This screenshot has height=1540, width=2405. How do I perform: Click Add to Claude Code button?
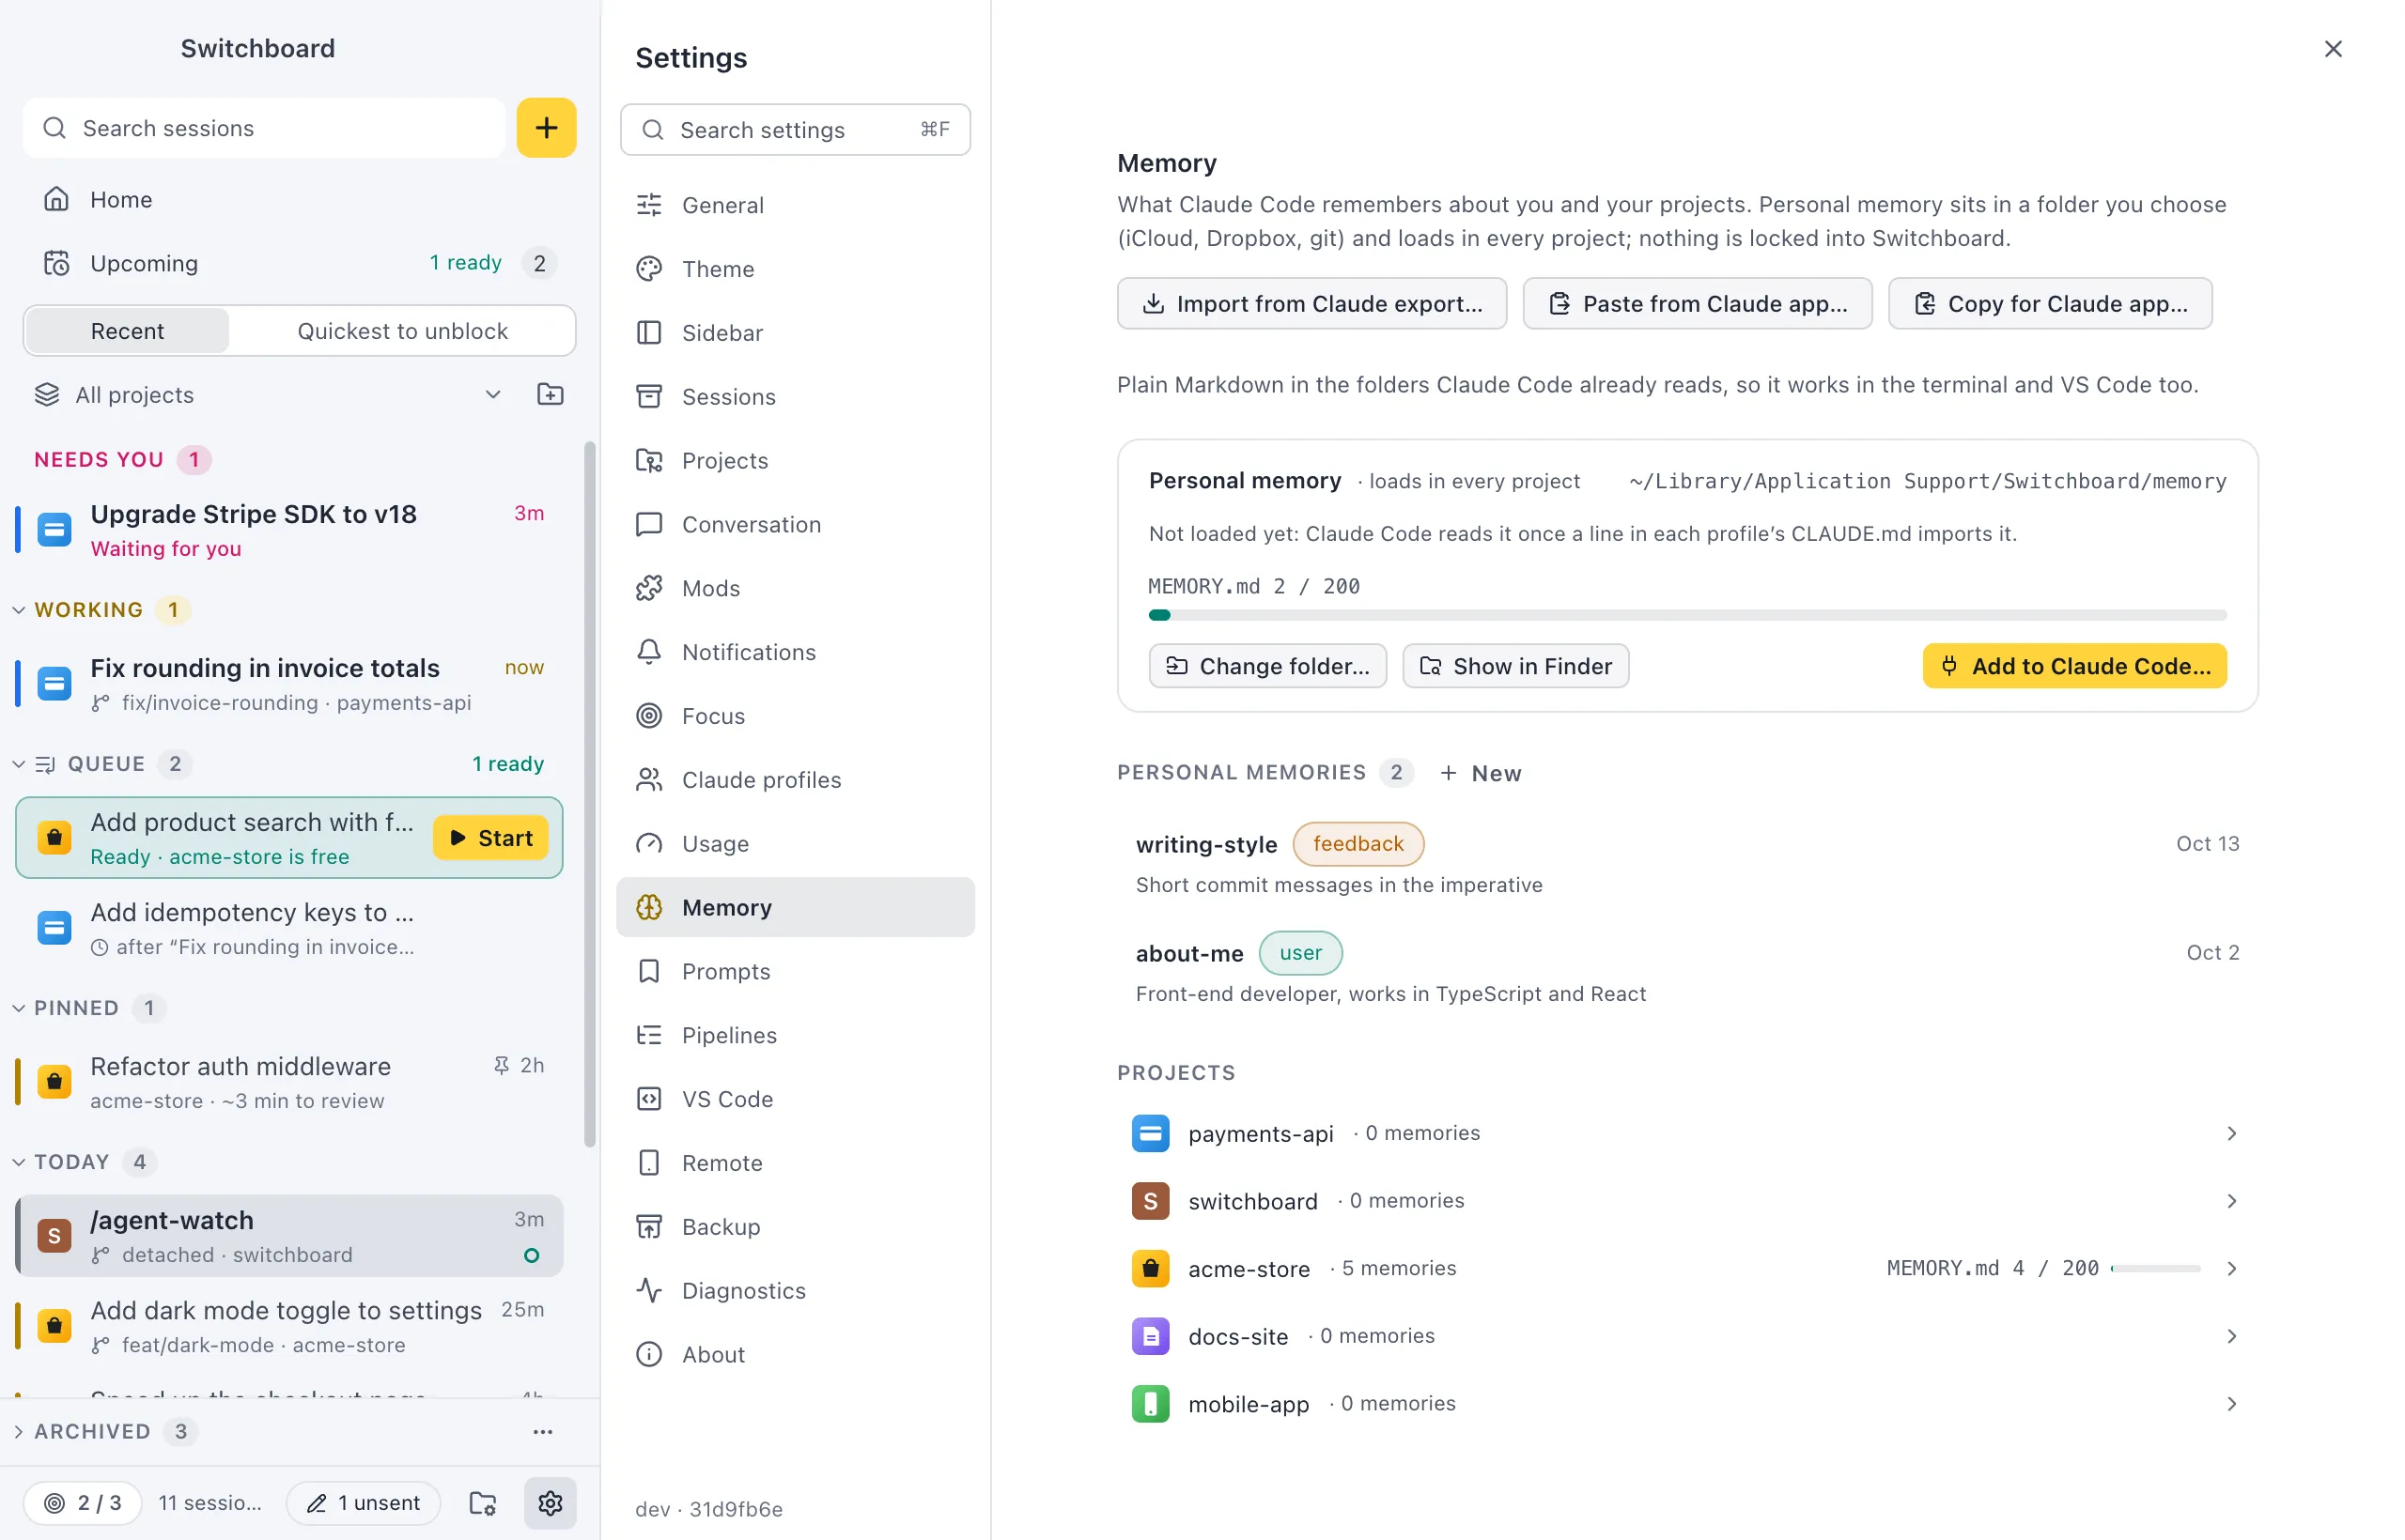(2074, 665)
